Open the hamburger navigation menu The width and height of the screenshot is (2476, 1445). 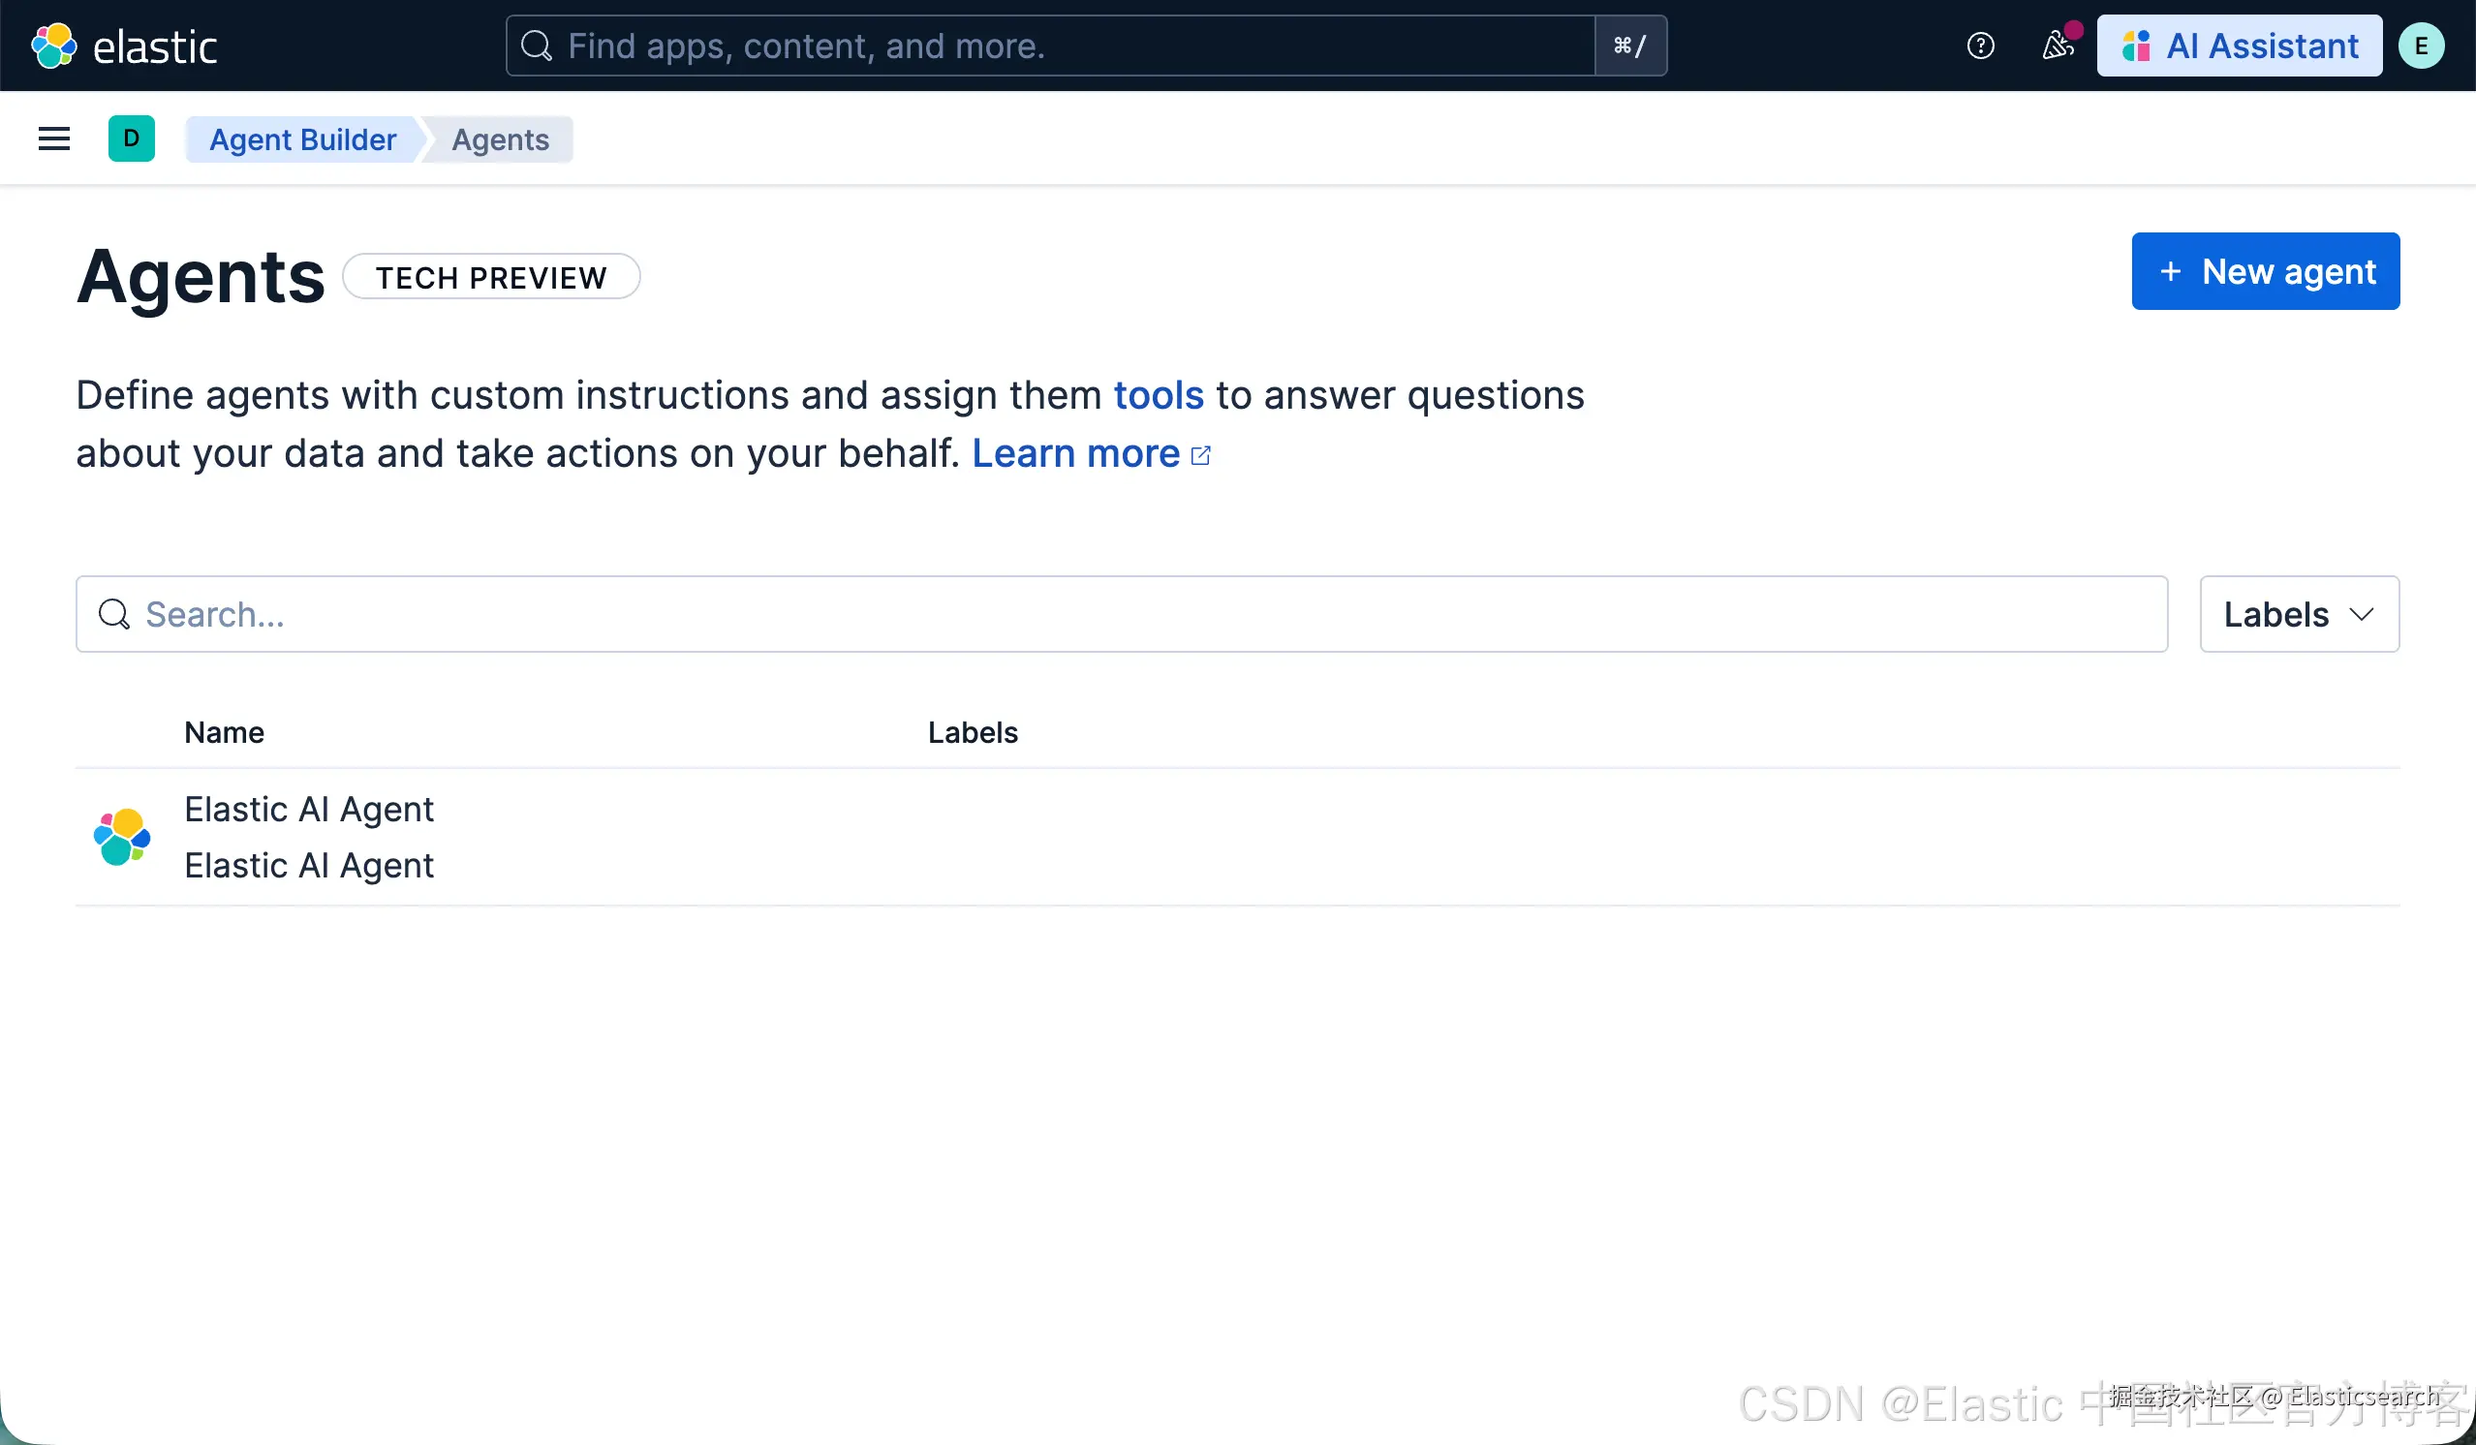[54, 138]
